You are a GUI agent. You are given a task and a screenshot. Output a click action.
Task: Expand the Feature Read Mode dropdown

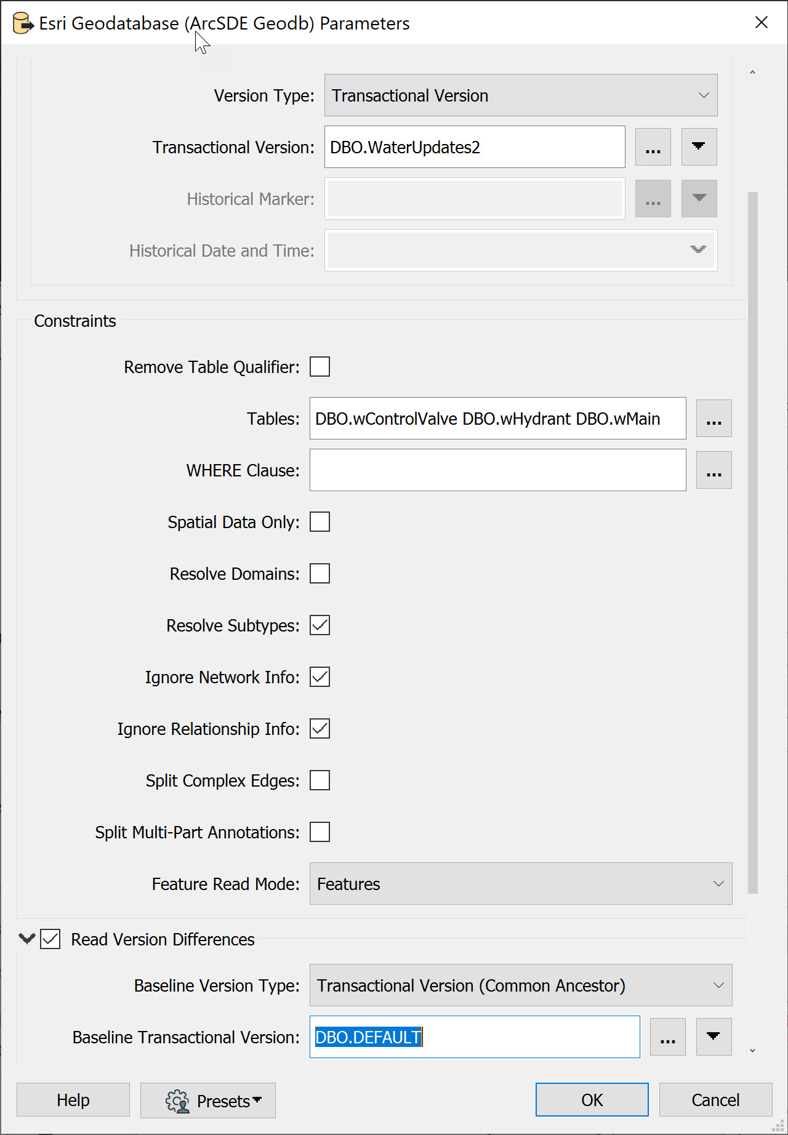click(521, 884)
